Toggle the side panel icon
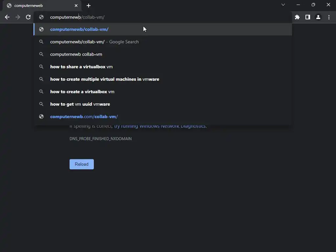 (308, 17)
